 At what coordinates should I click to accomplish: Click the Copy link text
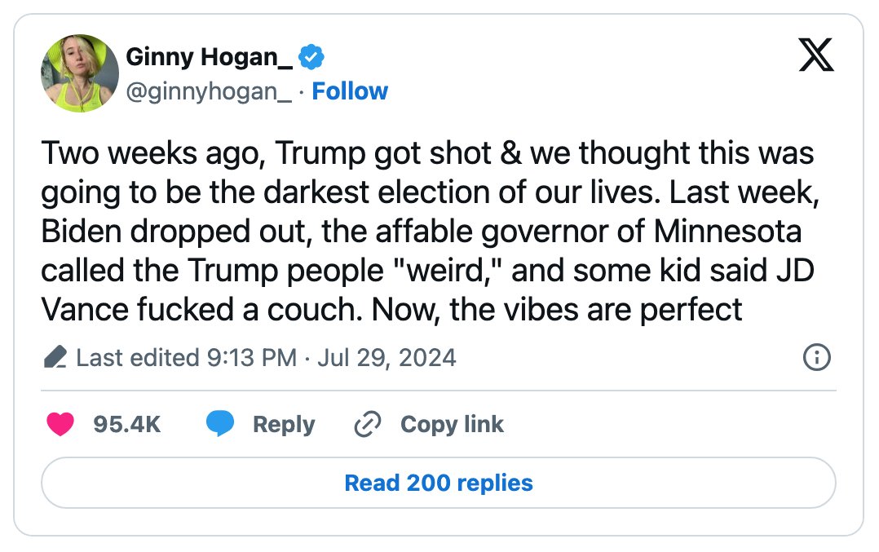pos(452,425)
